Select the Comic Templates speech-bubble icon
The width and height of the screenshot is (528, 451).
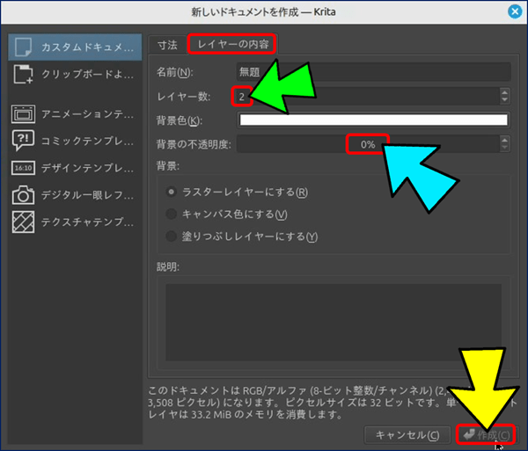[24, 140]
